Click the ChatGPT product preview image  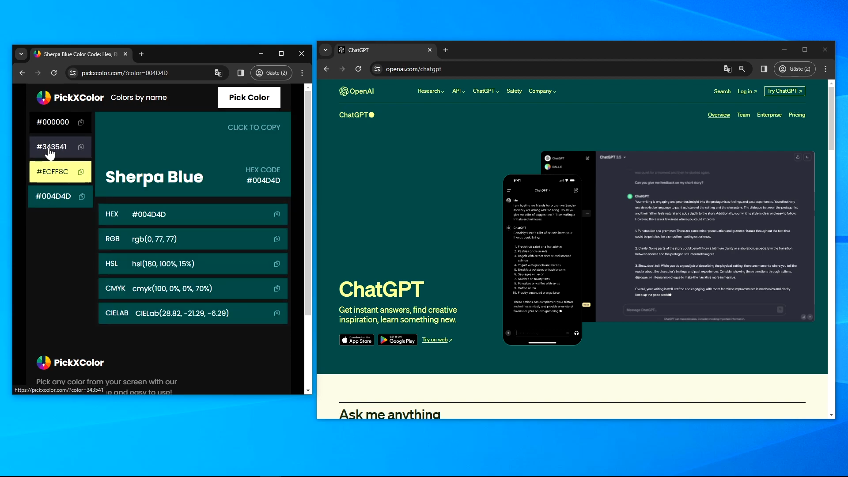(659, 248)
